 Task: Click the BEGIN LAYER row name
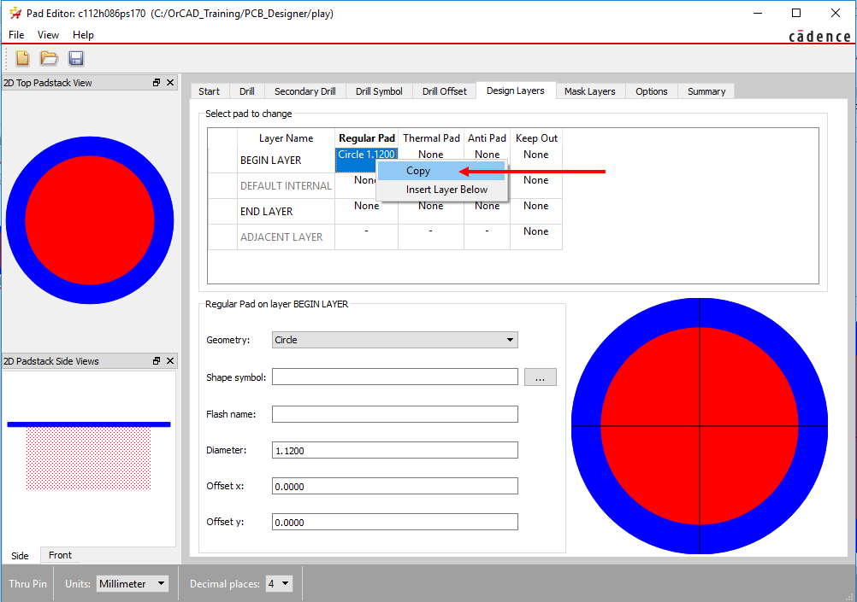(286, 160)
